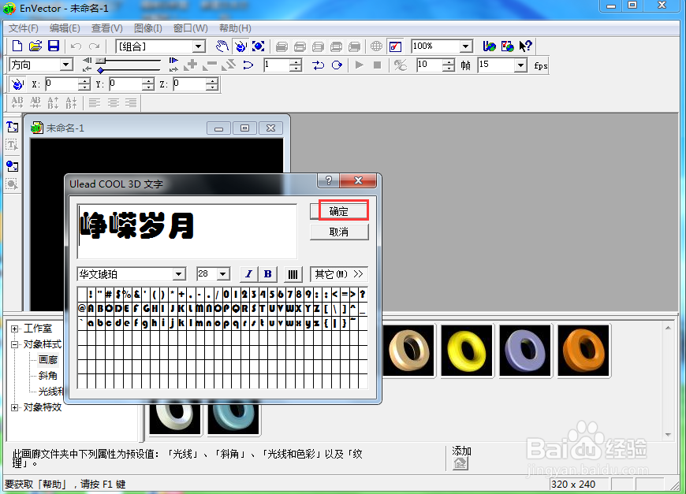
Task: Open the 文件(F) menu
Action: 24,28
